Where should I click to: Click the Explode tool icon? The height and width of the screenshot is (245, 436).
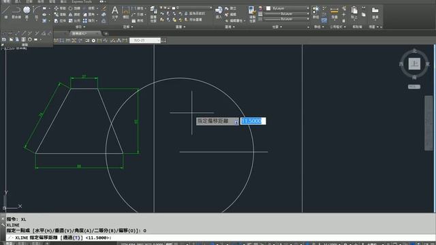coord(104,14)
